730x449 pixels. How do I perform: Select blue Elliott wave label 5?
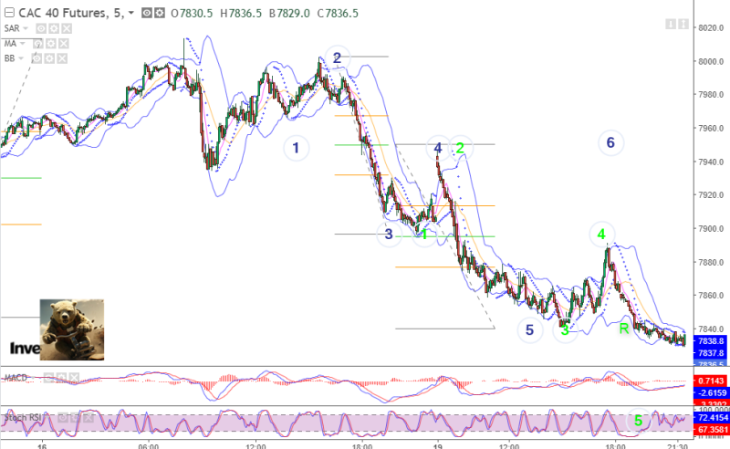point(530,330)
